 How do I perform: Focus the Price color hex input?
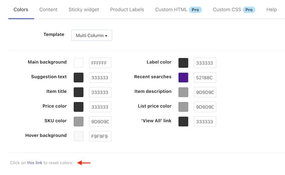coord(100,107)
